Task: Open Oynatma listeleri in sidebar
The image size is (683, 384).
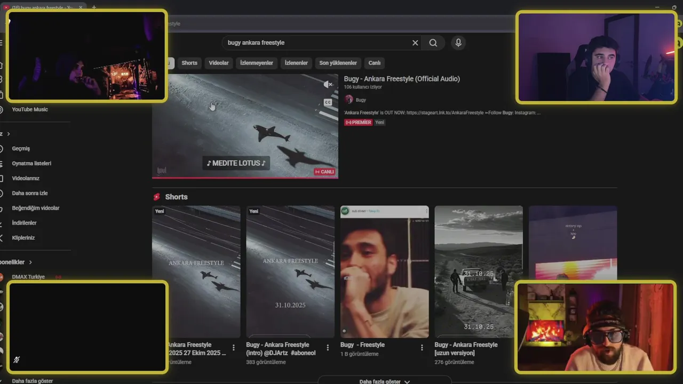Action: [31, 163]
